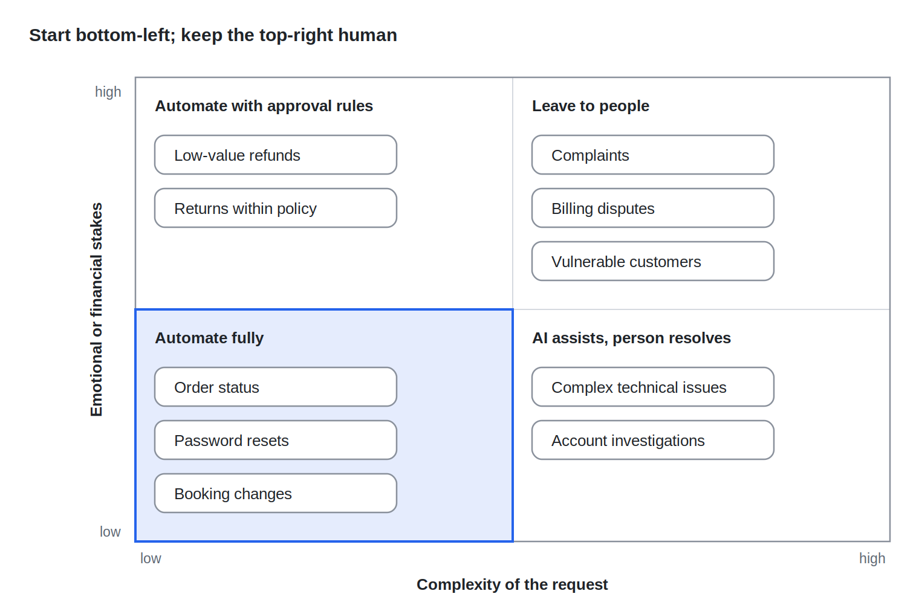Select the Returns within policy box
919x614 pixels.
point(276,208)
